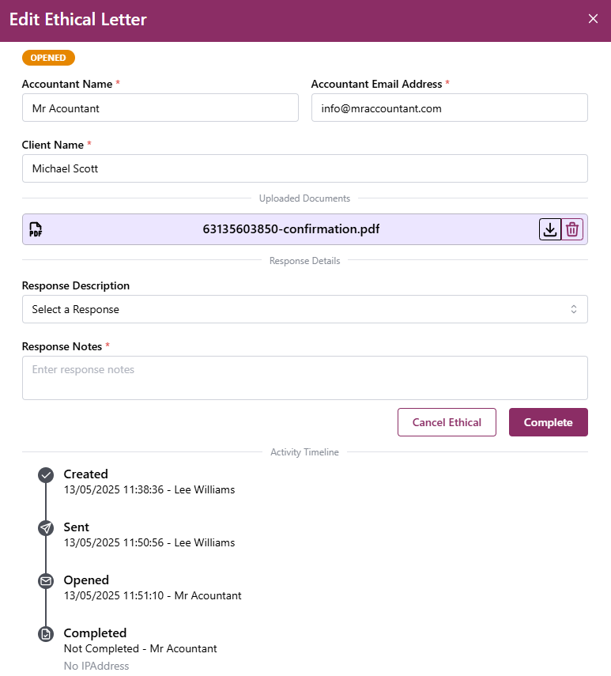611x676 pixels.
Task: Click into the Client Name field
Action: click(304, 168)
